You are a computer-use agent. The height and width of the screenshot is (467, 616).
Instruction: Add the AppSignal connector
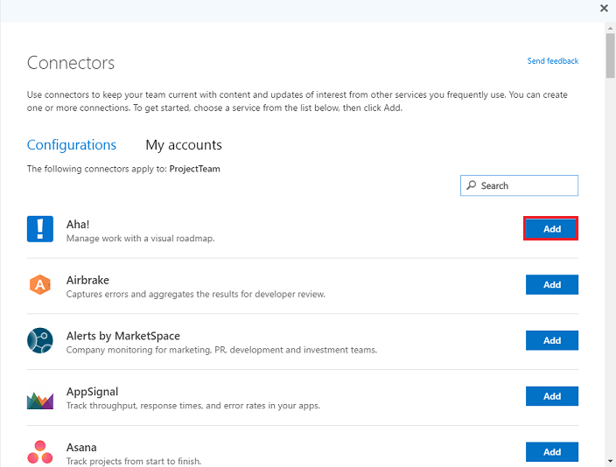click(x=551, y=396)
